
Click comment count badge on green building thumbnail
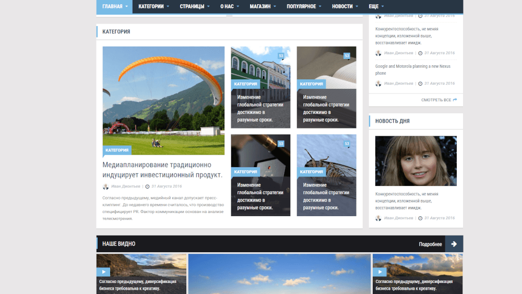281,56
